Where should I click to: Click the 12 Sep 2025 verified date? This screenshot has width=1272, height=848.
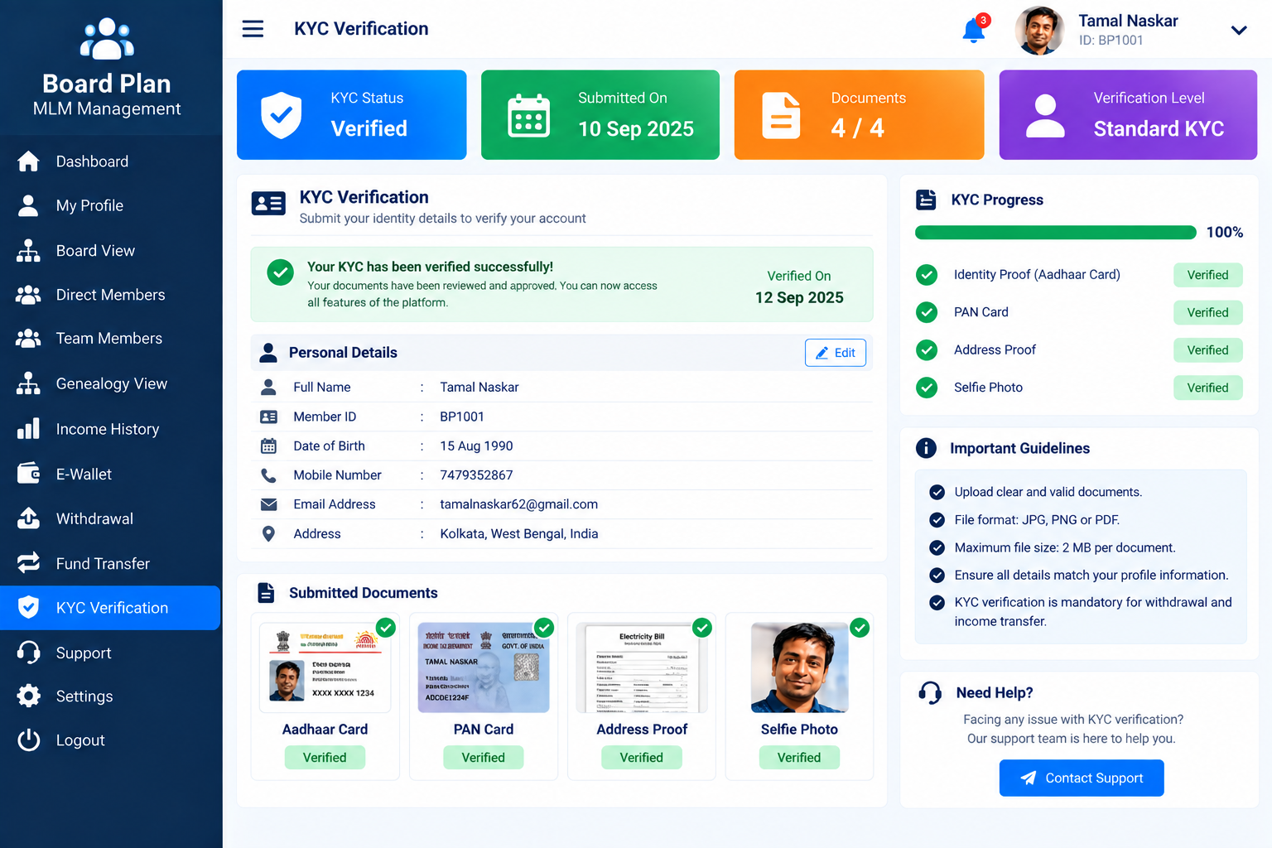[799, 297]
